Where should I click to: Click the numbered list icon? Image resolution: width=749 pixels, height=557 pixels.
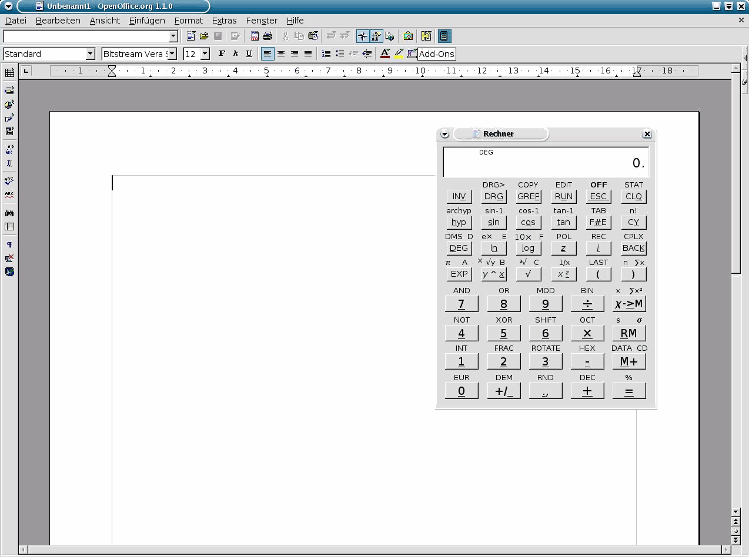pos(326,54)
